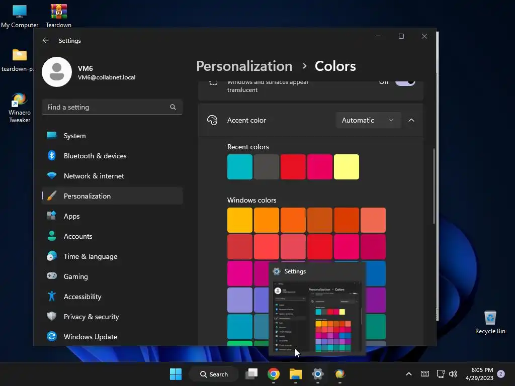The width and height of the screenshot is (515, 386).
Task: Click the VM6 user profile avatar
Action: 57,72
